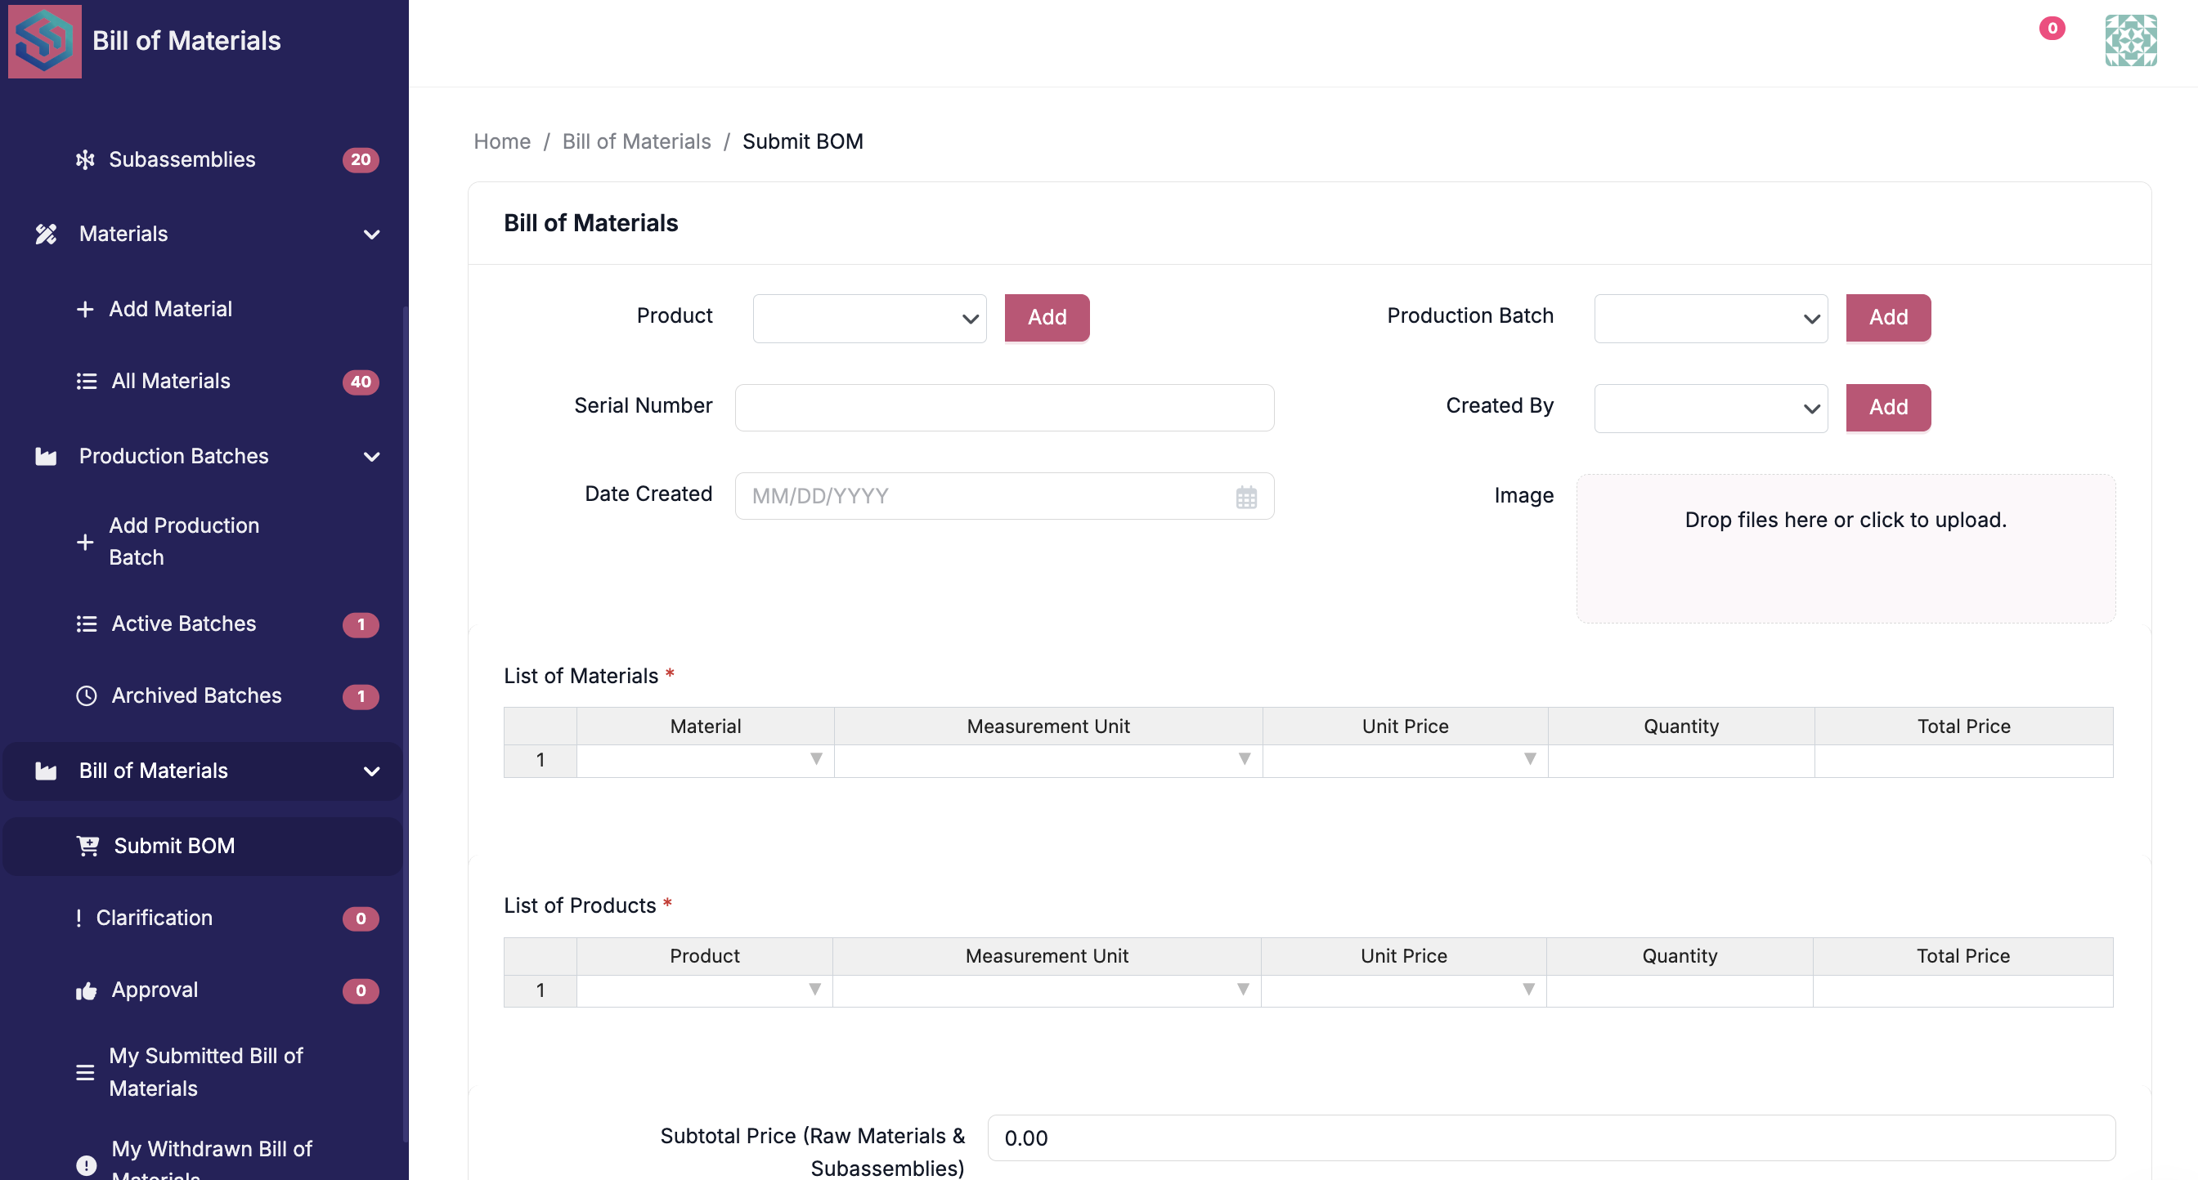
Task: Click the notification badge icon
Action: coord(2052,28)
